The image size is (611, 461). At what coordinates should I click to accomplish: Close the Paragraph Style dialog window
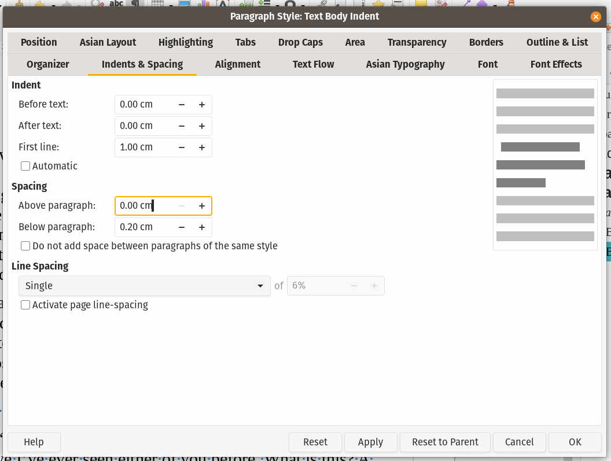(x=595, y=16)
